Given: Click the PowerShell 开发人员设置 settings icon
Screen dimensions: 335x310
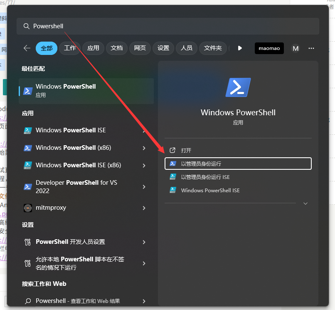Looking at the screenshot, I should pyautogui.click(x=28, y=242).
